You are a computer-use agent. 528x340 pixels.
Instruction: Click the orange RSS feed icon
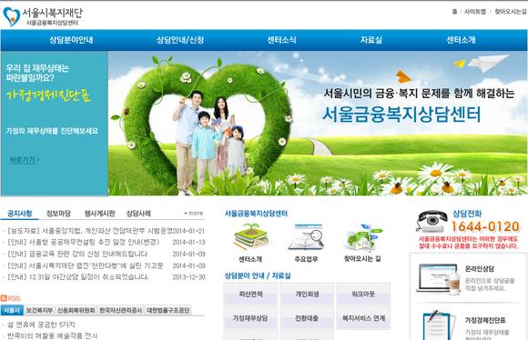point(4,298)
